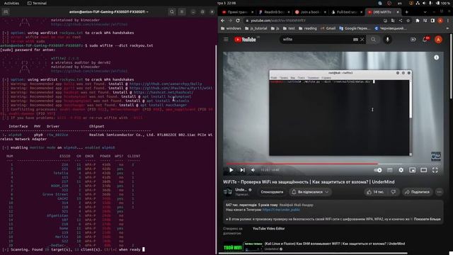Screen dimensions: 453x255
Task: Show the video info card icon
Action: coord(436,57)
